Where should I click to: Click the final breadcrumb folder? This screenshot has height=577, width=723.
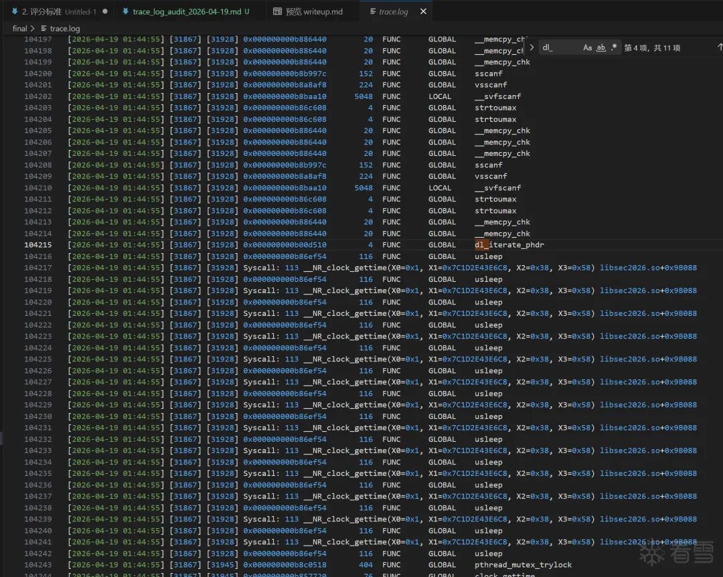pyautogui.click(x=20, y=29)
